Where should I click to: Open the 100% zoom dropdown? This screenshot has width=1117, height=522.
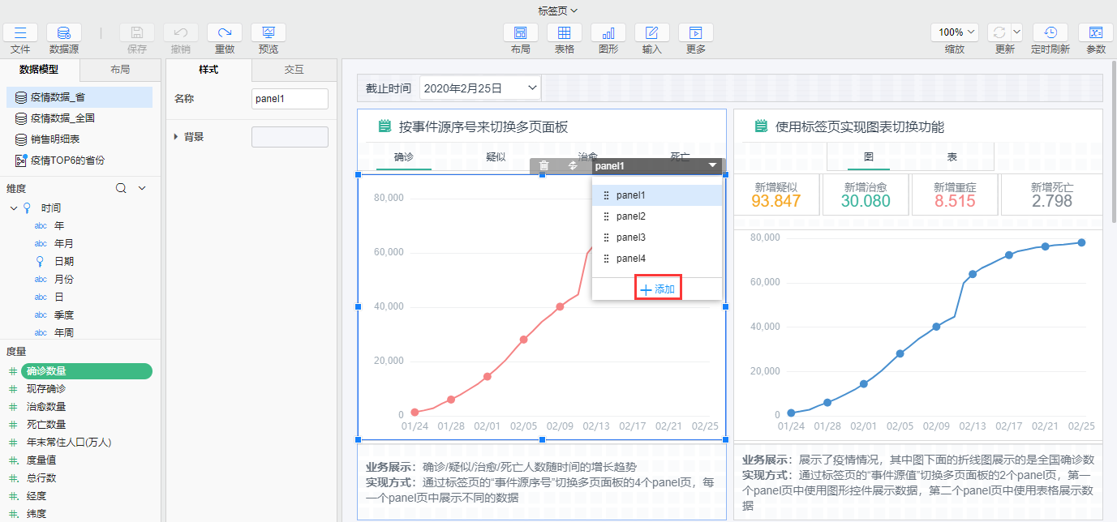[x=954, y=32]
